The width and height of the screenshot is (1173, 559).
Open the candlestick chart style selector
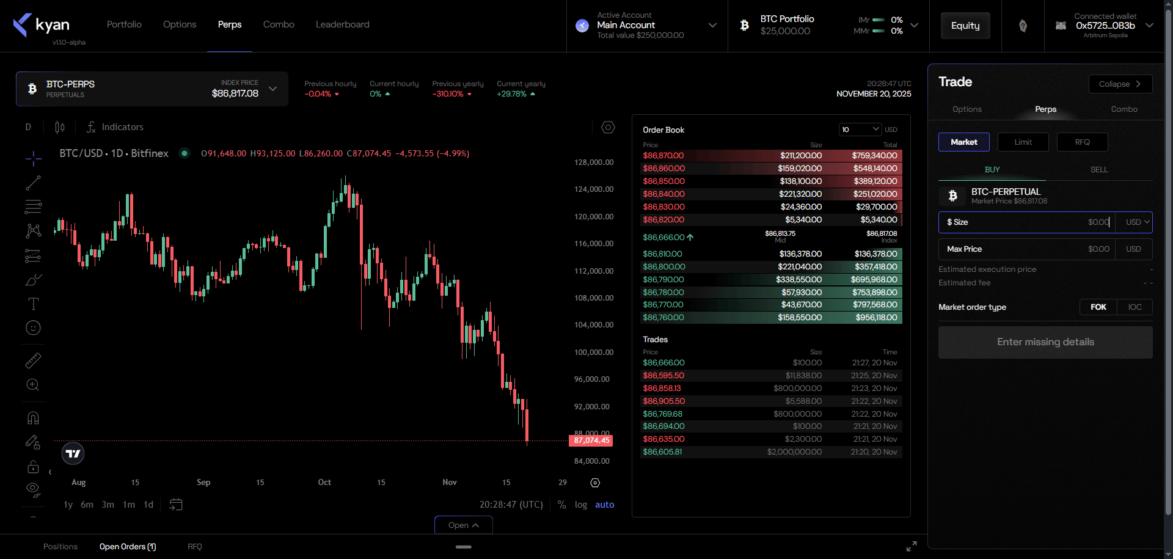pos(60,127)
